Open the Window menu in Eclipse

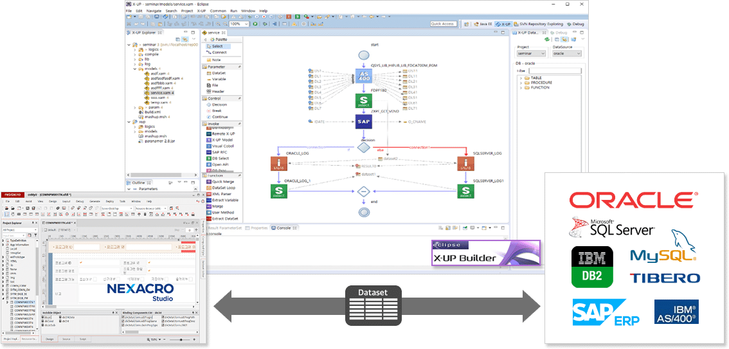pyautogui.click(x=248, y=11)
